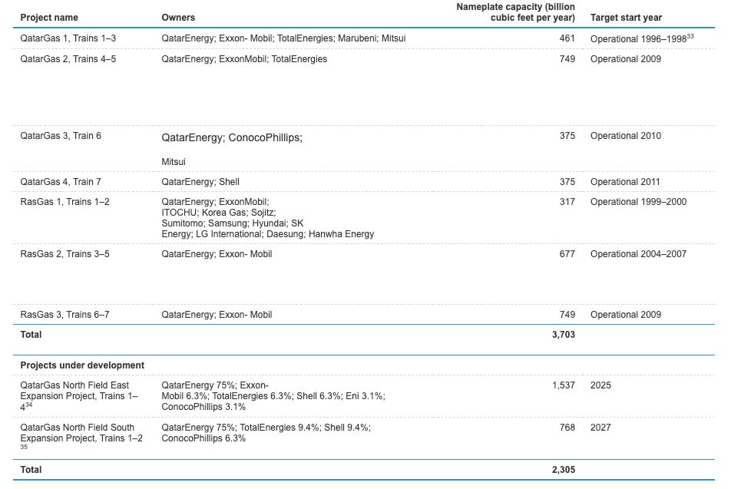
Task: Click RasGas 3 Operational 2009 cell
Action: coord(626,315)
